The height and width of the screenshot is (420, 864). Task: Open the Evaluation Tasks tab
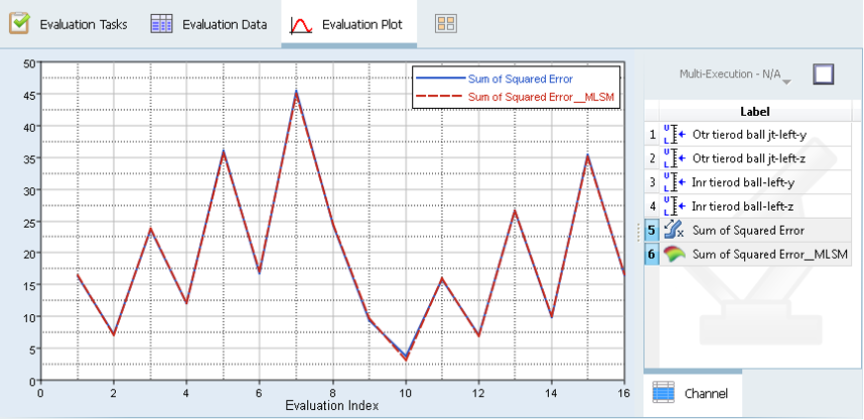pos(68,24)
